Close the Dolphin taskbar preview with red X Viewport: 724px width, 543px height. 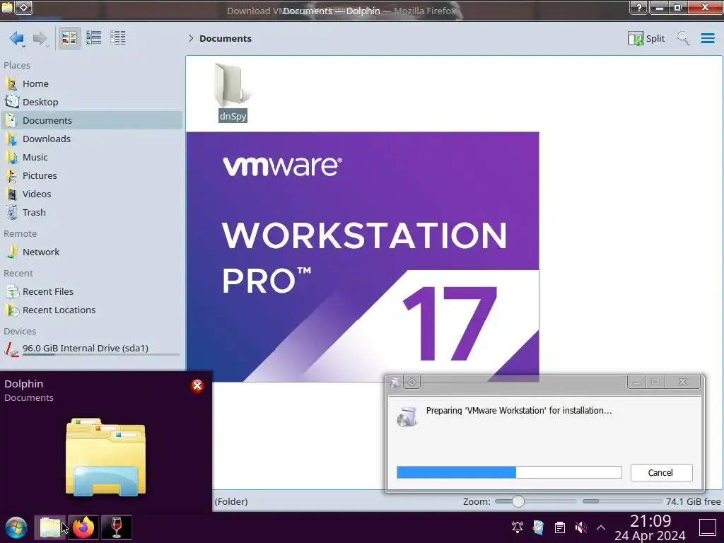[x=197, y=385]
